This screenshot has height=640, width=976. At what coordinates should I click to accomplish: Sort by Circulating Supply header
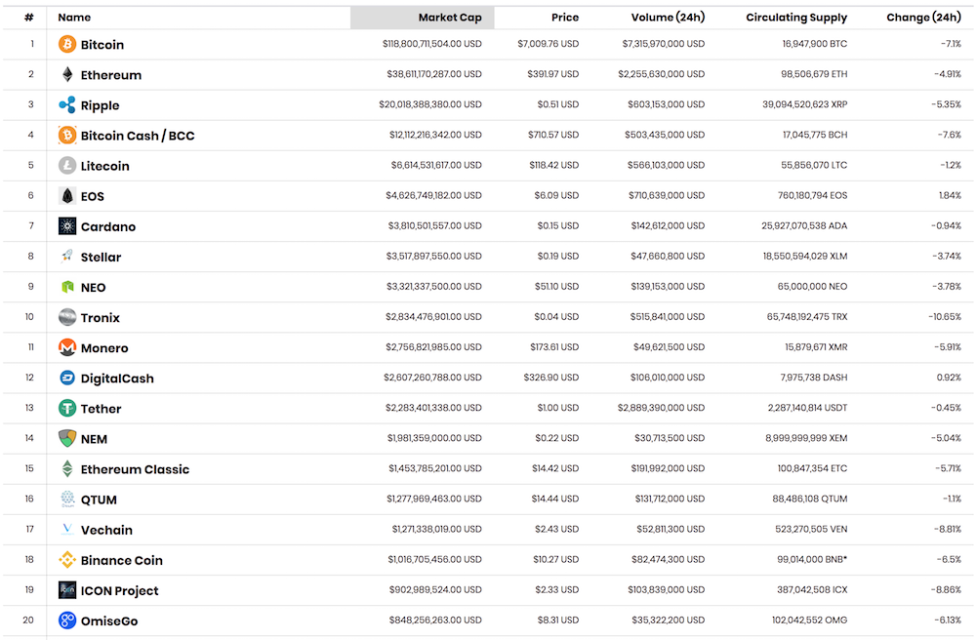tap(796, 18)
